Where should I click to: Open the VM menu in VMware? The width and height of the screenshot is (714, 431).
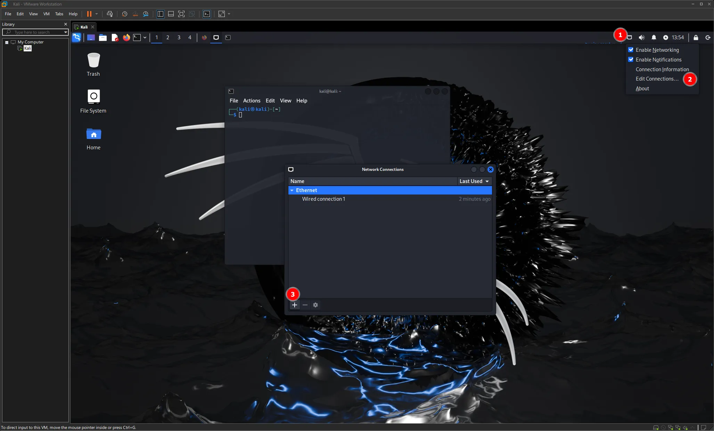[46, 14]
